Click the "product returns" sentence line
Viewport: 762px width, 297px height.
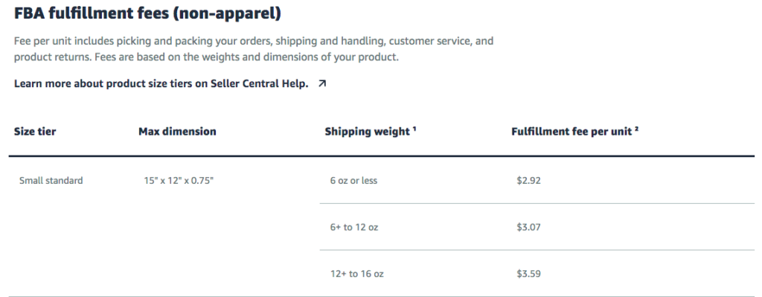click(206, 57)
